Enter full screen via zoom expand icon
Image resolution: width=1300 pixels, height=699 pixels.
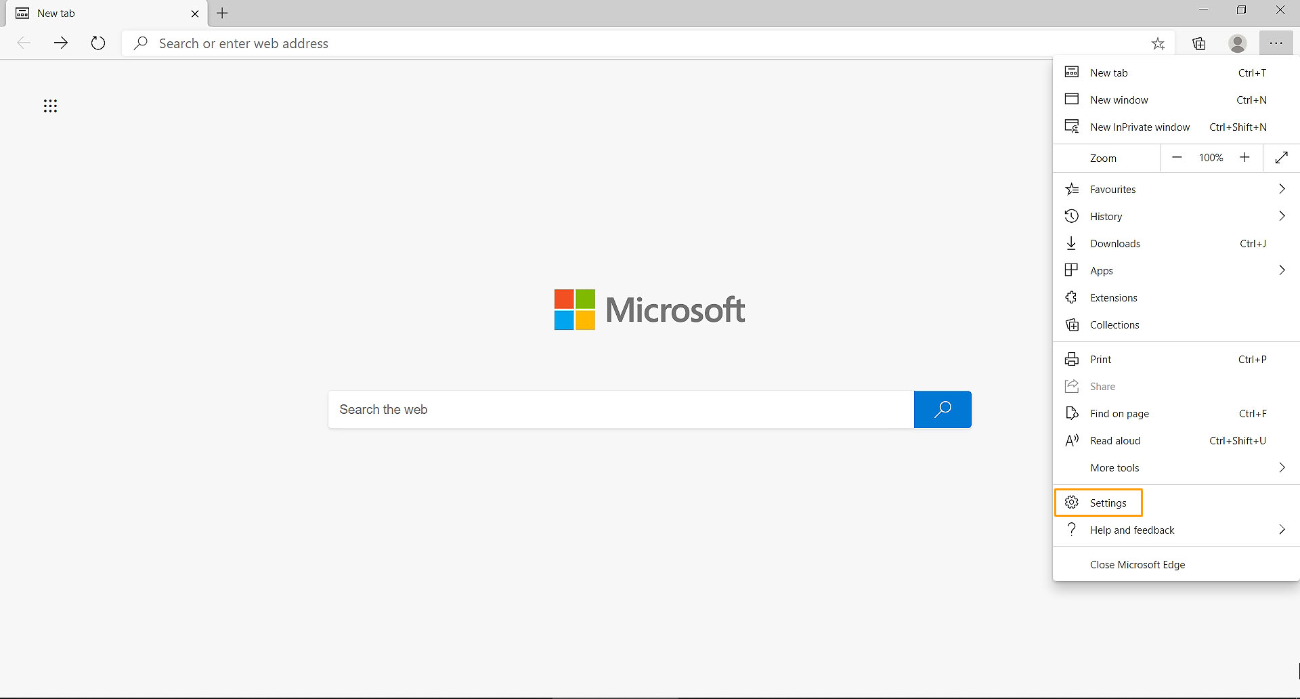tap(1281, 158)
